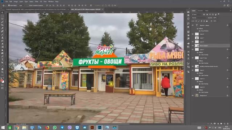232x130 pixels.
Task: Select the Rectangular Marquee tool
Action: (x=2, y=16)
